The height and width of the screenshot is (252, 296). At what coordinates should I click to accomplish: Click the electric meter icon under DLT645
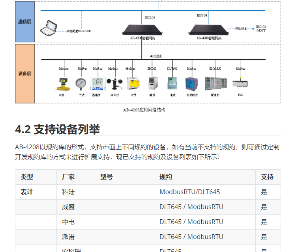[172, 83]
